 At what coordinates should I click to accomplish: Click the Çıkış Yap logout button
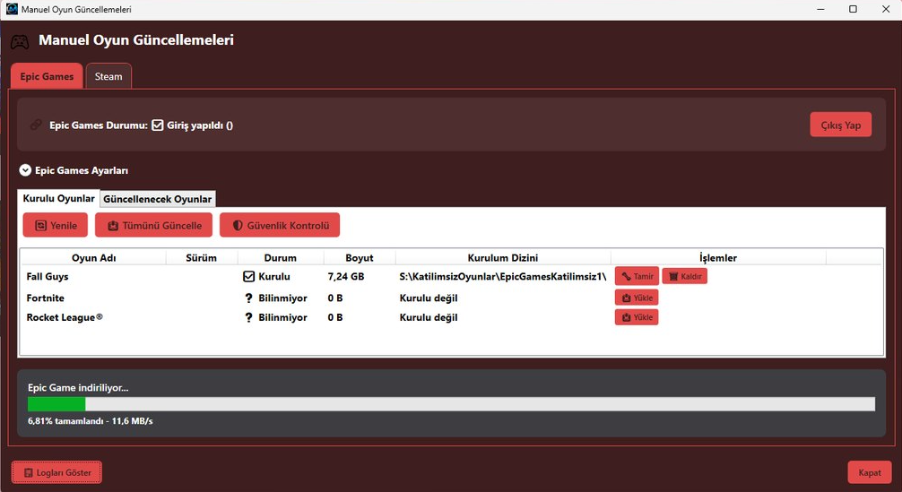(x=840, y=125)
